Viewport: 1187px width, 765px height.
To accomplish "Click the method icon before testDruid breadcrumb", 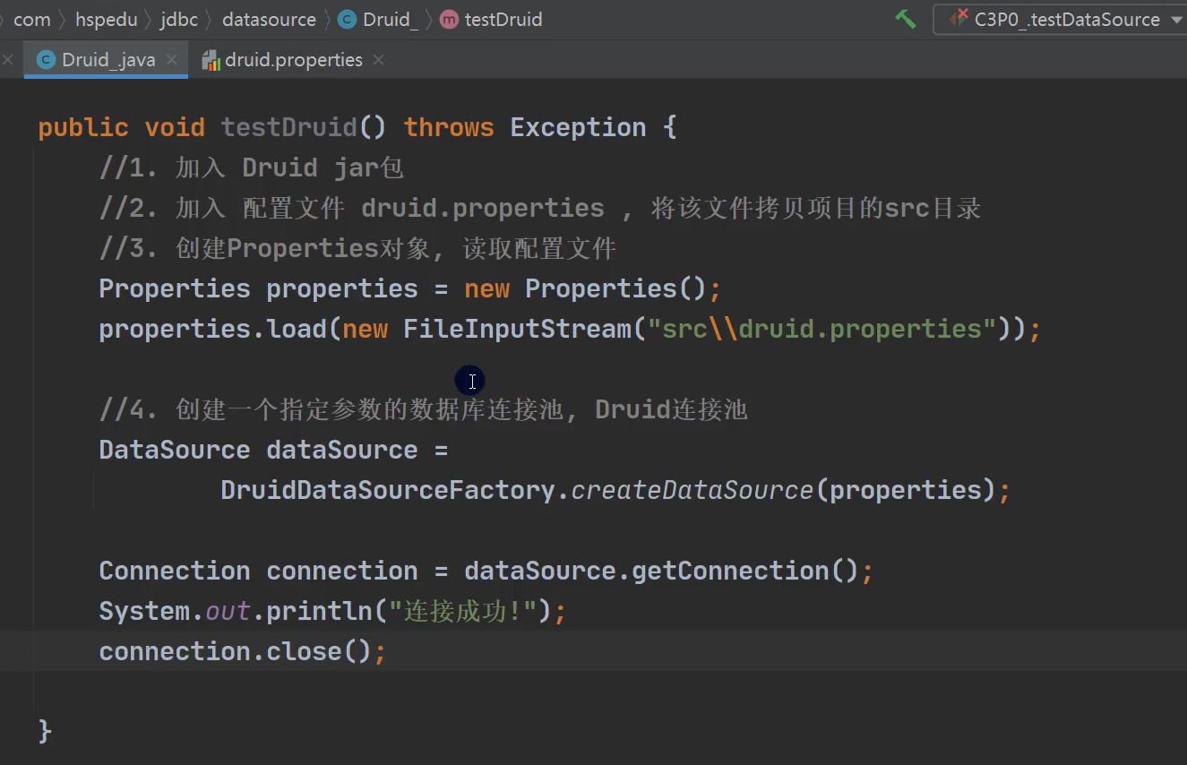I will (450, 20).
